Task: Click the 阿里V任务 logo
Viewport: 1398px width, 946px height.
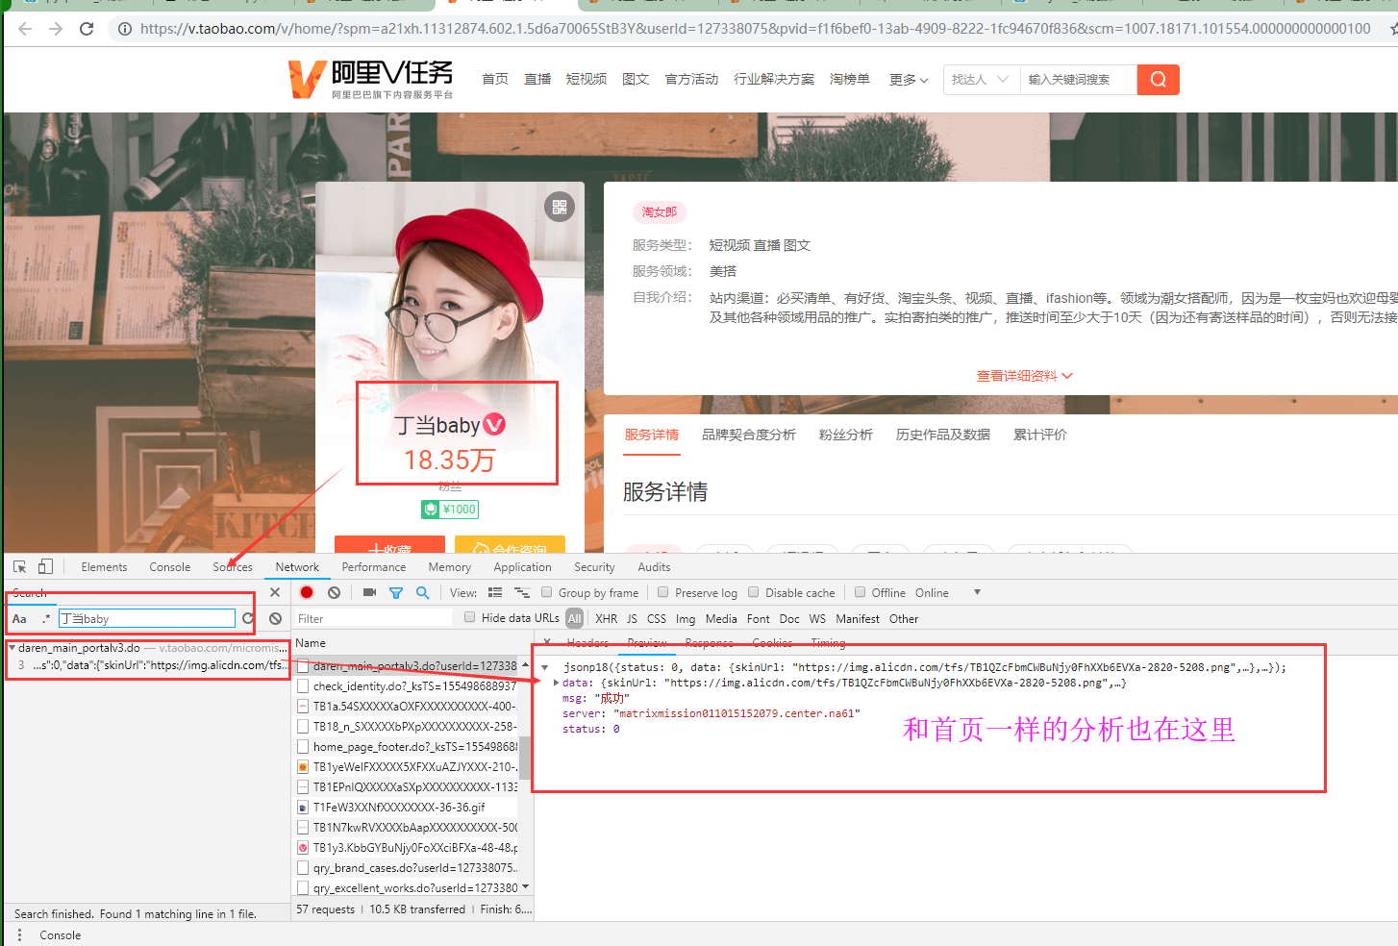Action: (x=370, y=80)
